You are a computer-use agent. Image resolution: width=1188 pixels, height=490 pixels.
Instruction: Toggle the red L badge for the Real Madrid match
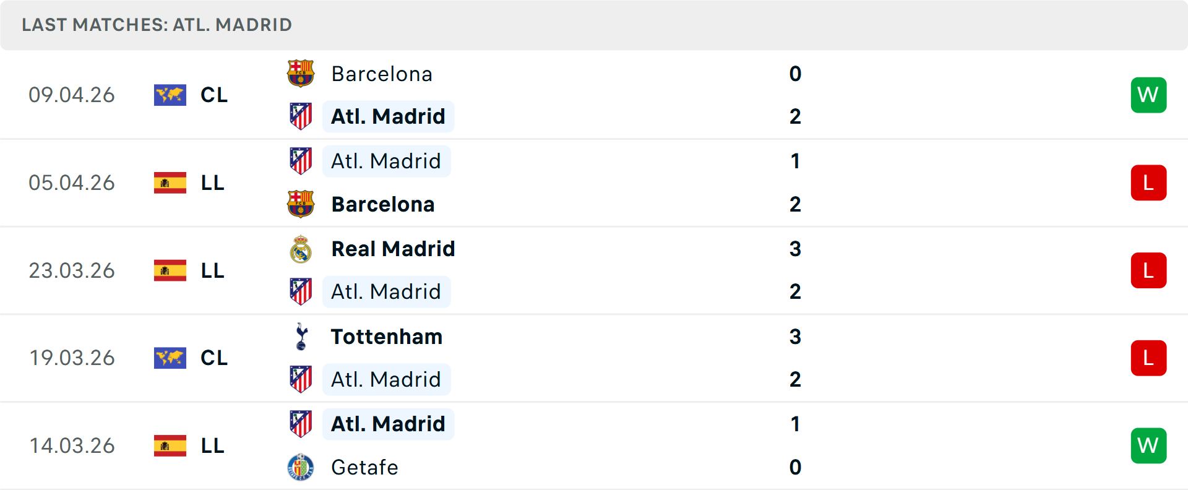tap(1148, 270)
